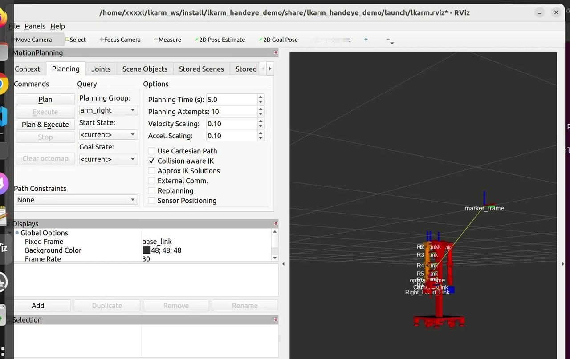Open the Path Constraints dropdown
This screenshot has height=359, width=570.
pyautogui.click(x=76, y=200)
